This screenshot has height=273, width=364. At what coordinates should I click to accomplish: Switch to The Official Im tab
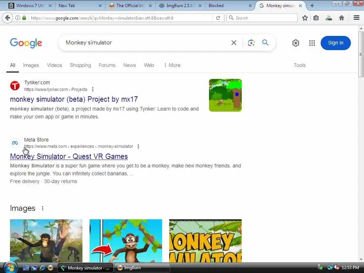[x=130, y=6]
